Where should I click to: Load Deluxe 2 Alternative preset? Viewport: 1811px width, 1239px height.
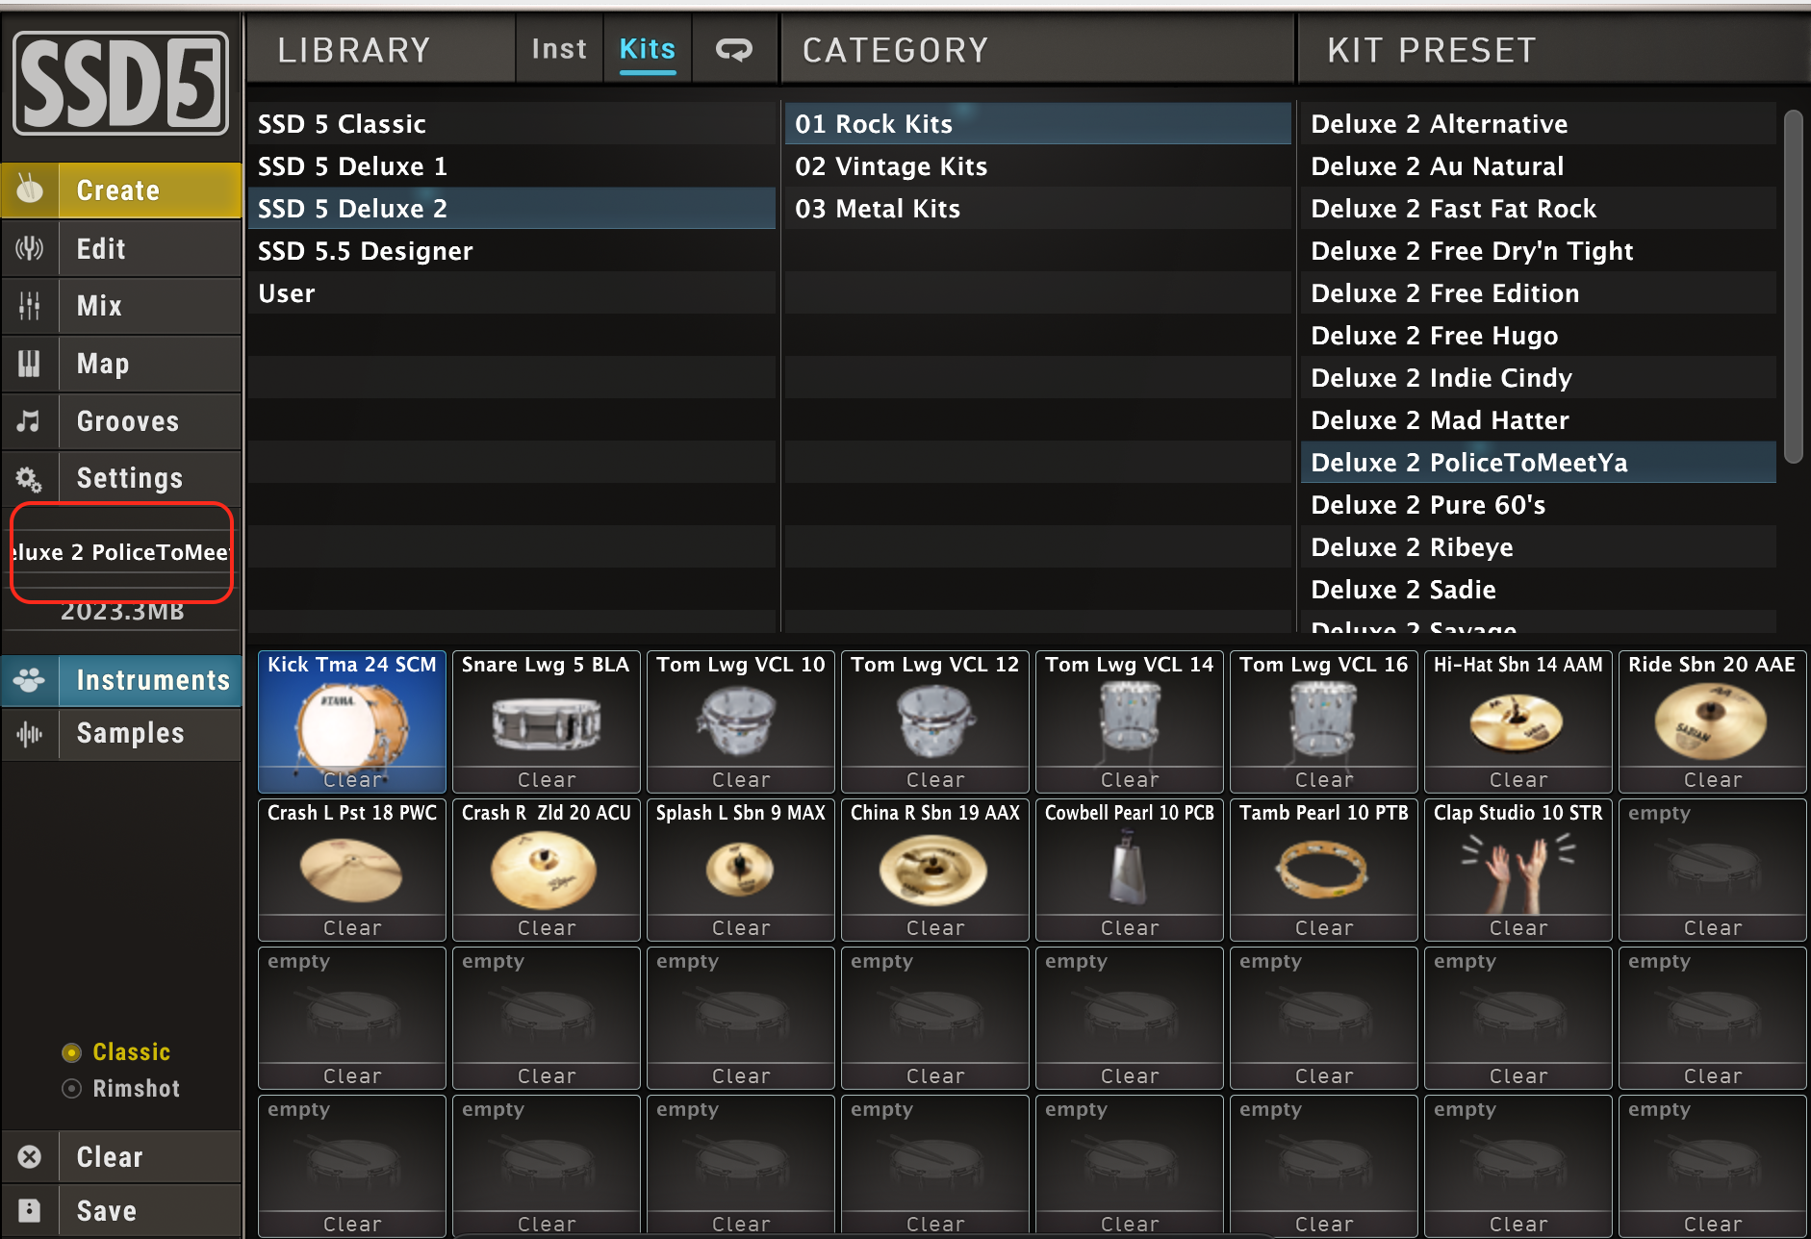click(x=1539, y=124)
